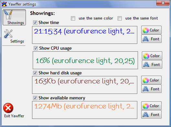Change Color for hard disk usage

pos(151,80)
